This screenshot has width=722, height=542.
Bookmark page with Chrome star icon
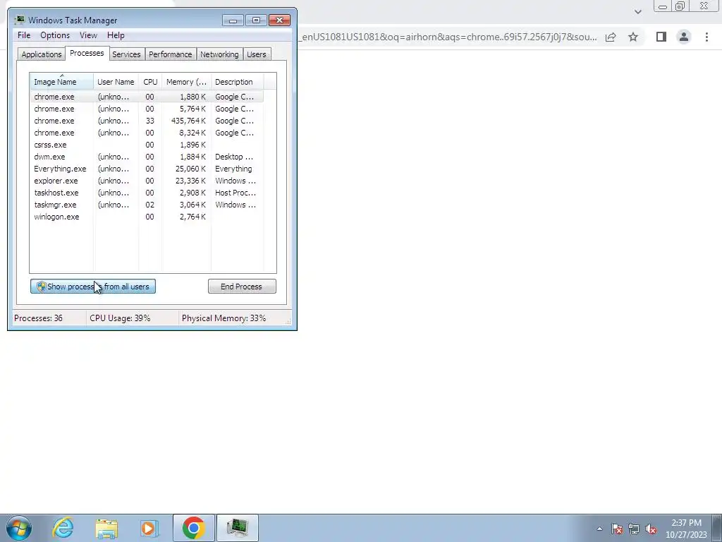633,37
